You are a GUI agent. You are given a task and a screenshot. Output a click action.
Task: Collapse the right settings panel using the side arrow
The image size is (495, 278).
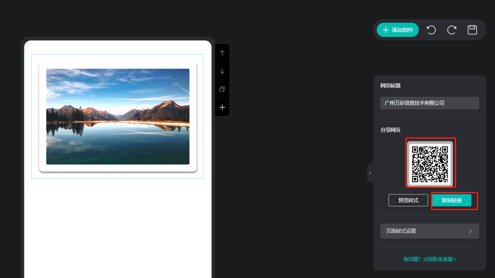click(370, 173)
